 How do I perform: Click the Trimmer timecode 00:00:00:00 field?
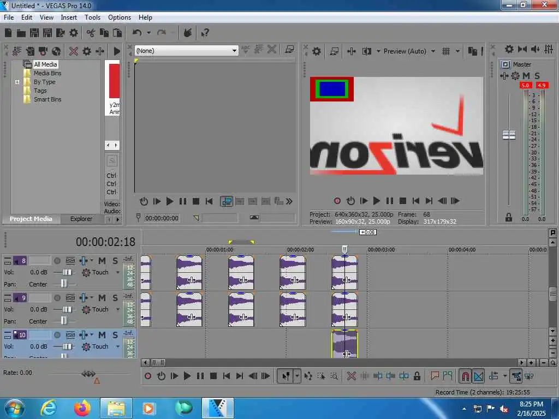coord(162,218)
